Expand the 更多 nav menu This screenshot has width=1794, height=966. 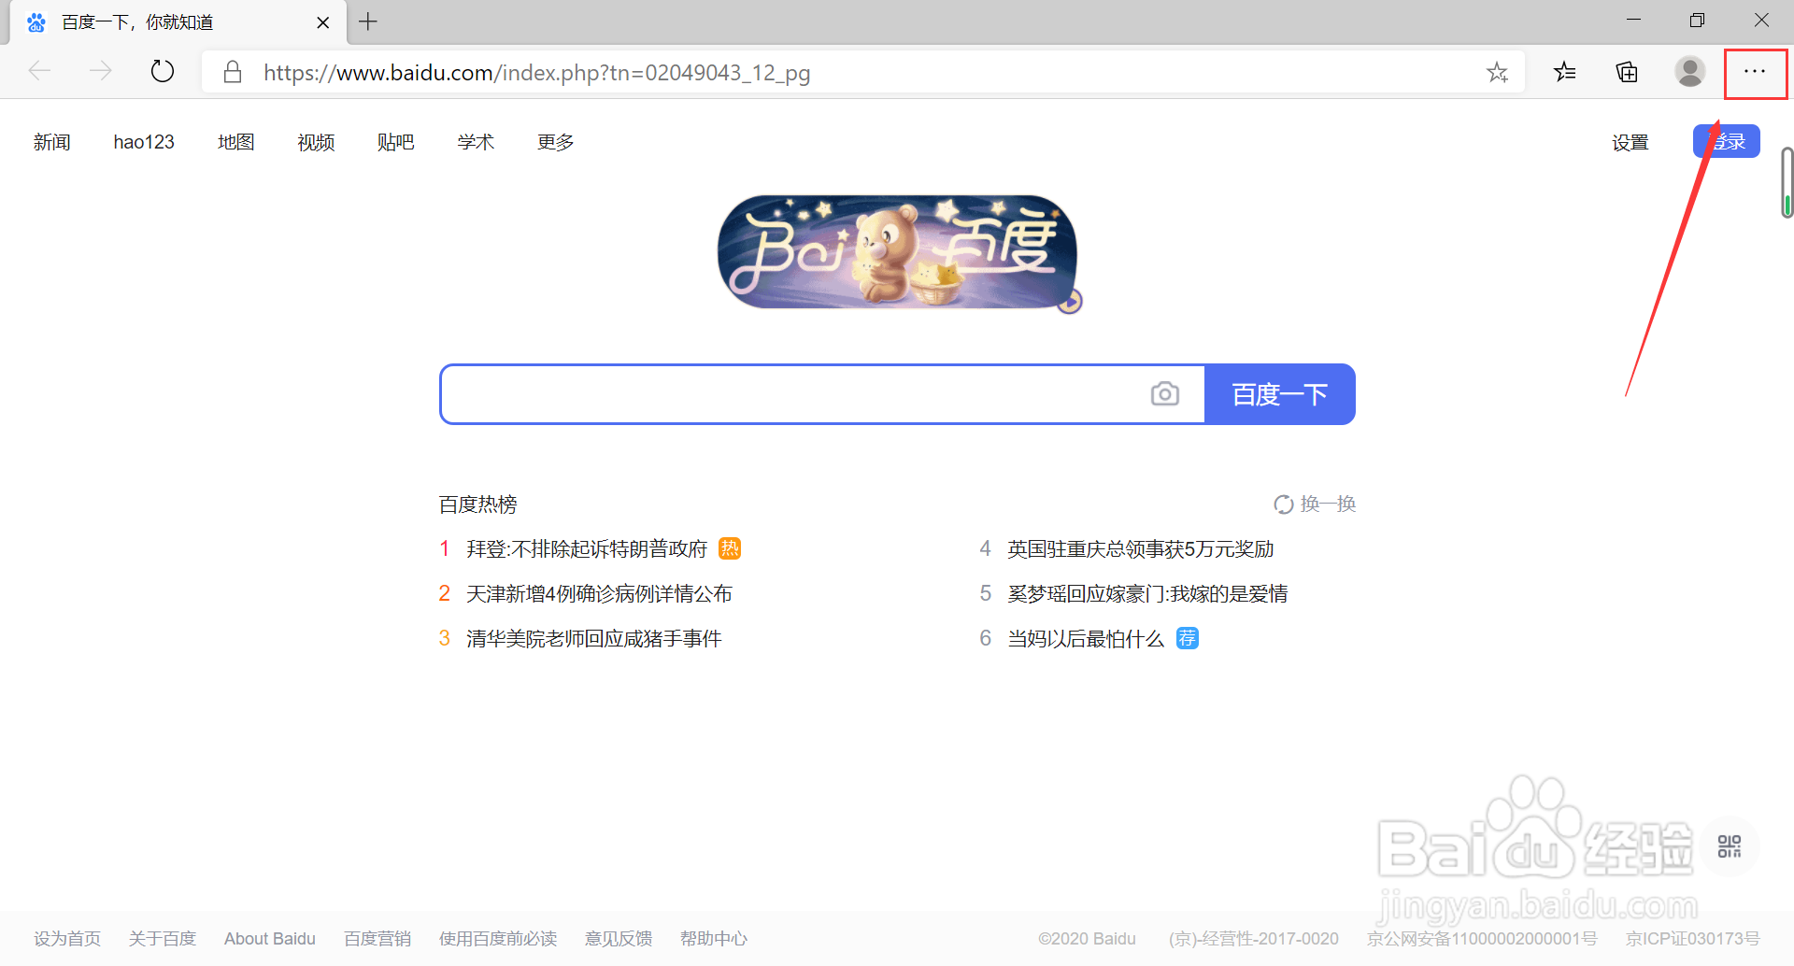tap(556, 142)
